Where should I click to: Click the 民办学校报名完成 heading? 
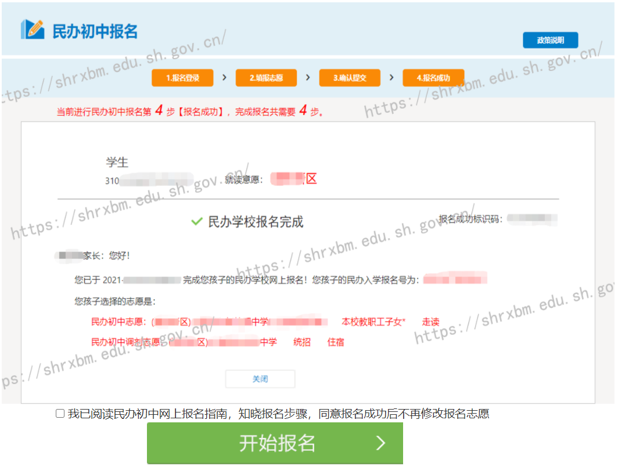click(x=256, y=221)
